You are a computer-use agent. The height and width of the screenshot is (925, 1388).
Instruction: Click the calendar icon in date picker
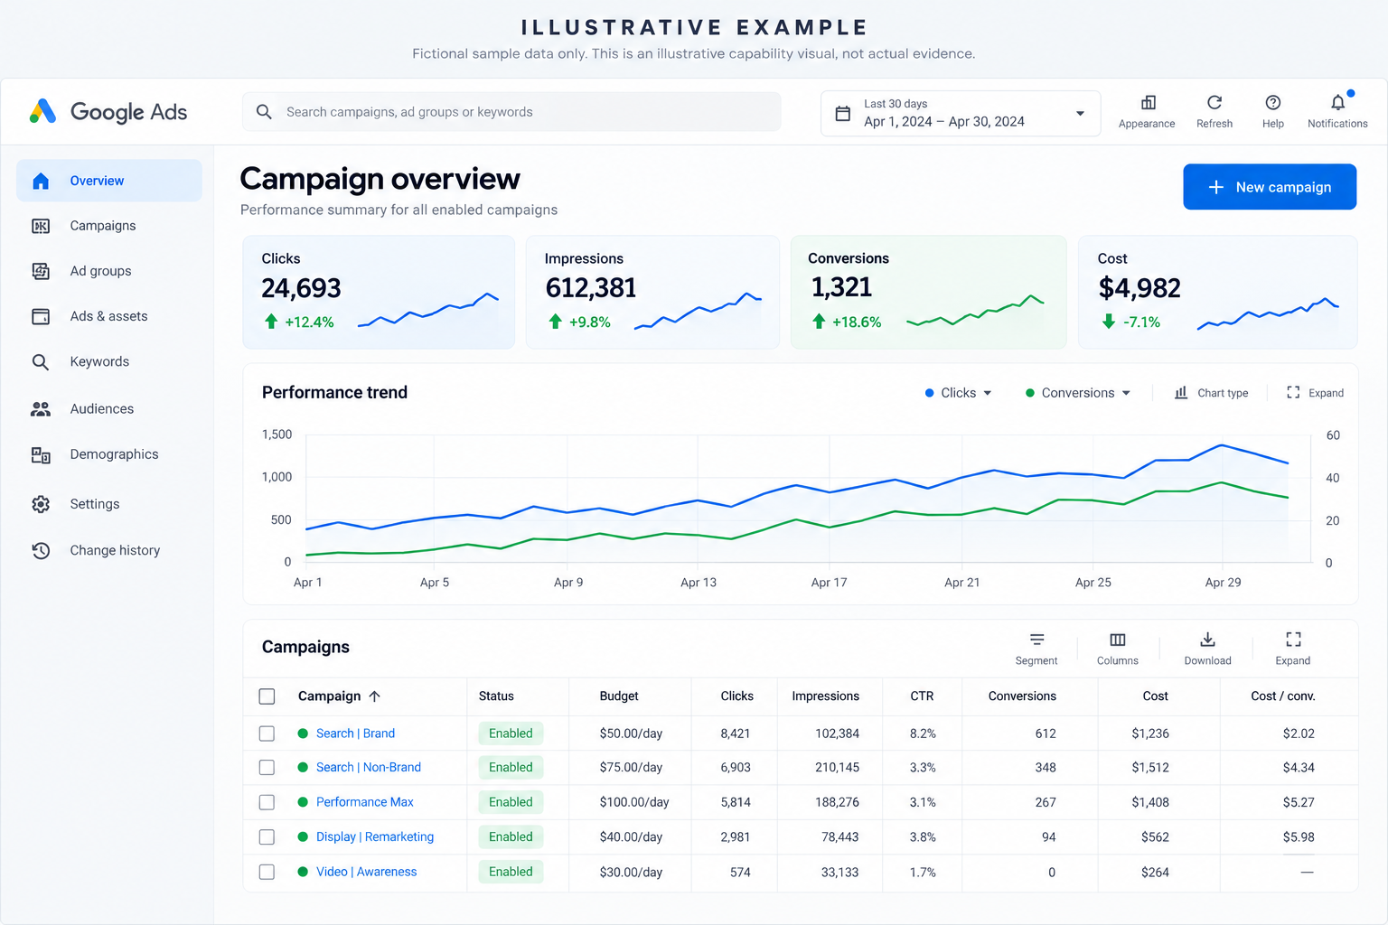843,114
